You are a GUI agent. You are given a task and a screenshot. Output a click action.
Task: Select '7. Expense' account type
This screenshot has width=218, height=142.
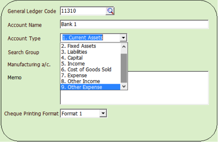(90, 75)
